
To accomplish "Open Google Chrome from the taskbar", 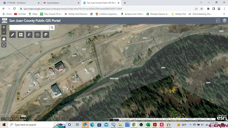I will click(x=134, y=125).
